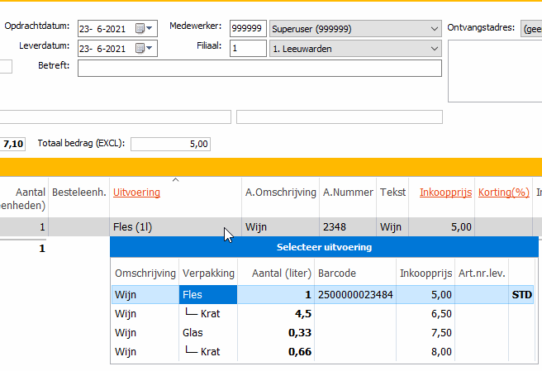Click the 0,33 liter amount
Image resolution: width=542 pixels, height=371 pixels.
tap(300, 333)
